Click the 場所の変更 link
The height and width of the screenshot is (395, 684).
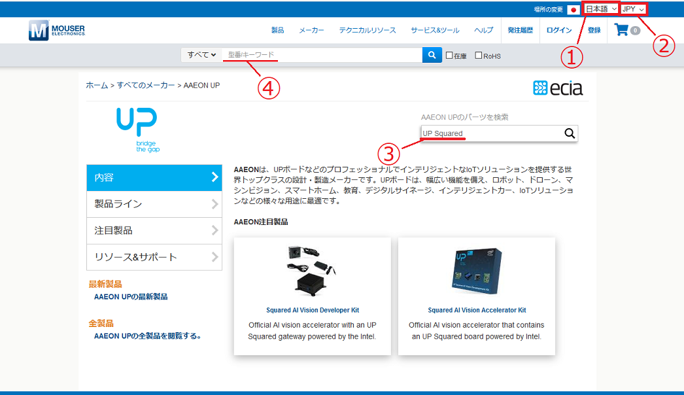click(549, 9)
